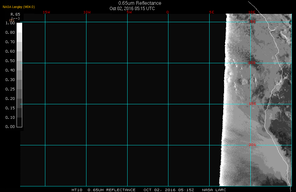This screenshot has width=296, height=192.
Task: Click the red 20S latitude label
Action: pos(252,145)
